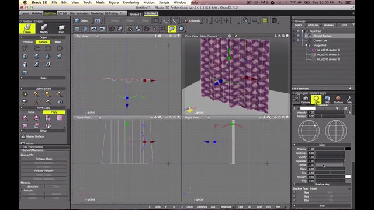Open the Figure menu
The width and height of the screenshot is (374, 210).
point(113,2)
